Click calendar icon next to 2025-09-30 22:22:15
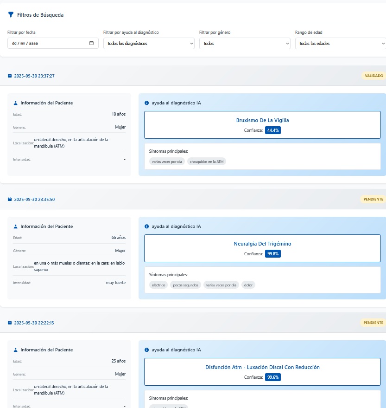Viewport: 386px width, 408px height. click(x=10, y=323)
